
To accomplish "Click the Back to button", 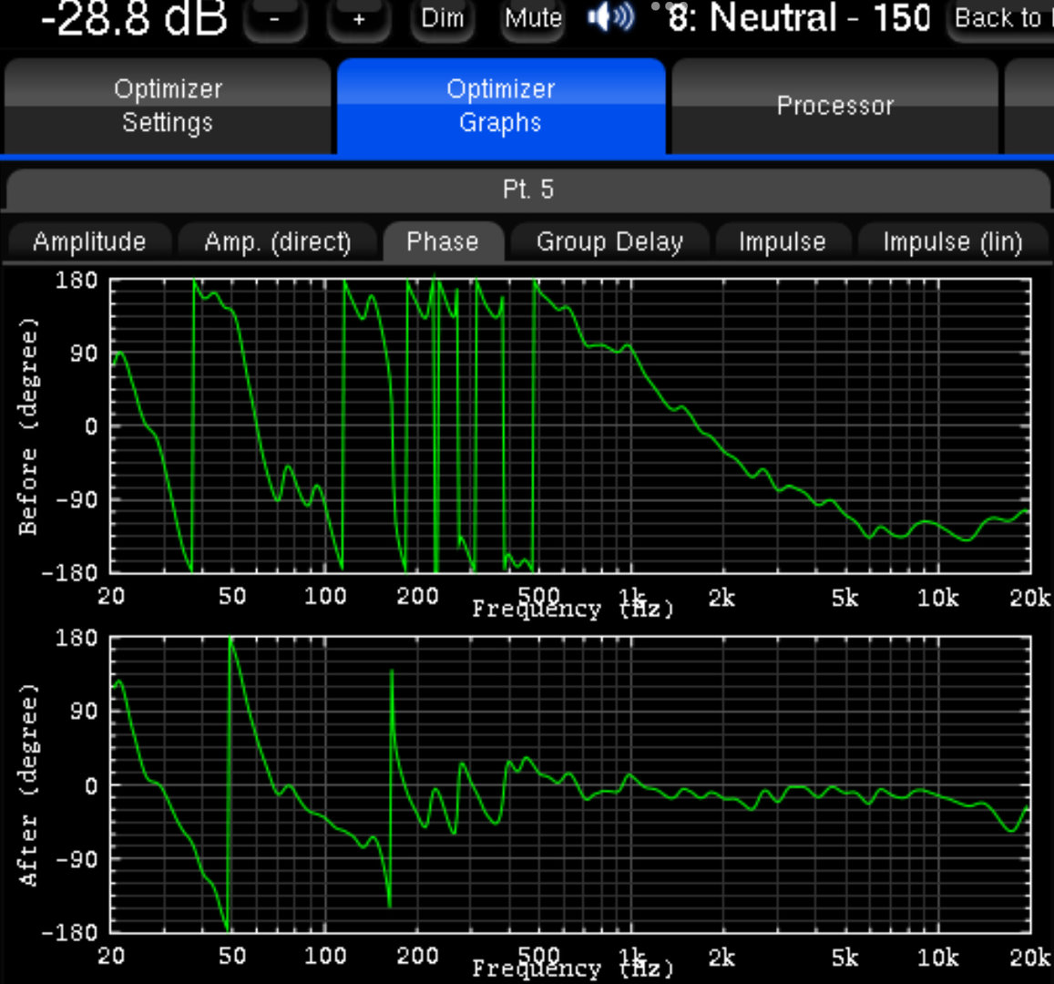I will pos(1000,20).
